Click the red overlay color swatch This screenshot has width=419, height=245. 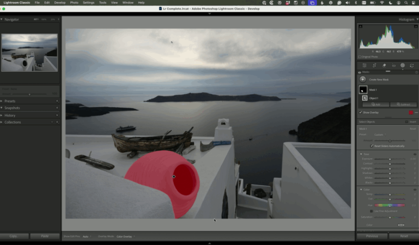pos(410,112)
